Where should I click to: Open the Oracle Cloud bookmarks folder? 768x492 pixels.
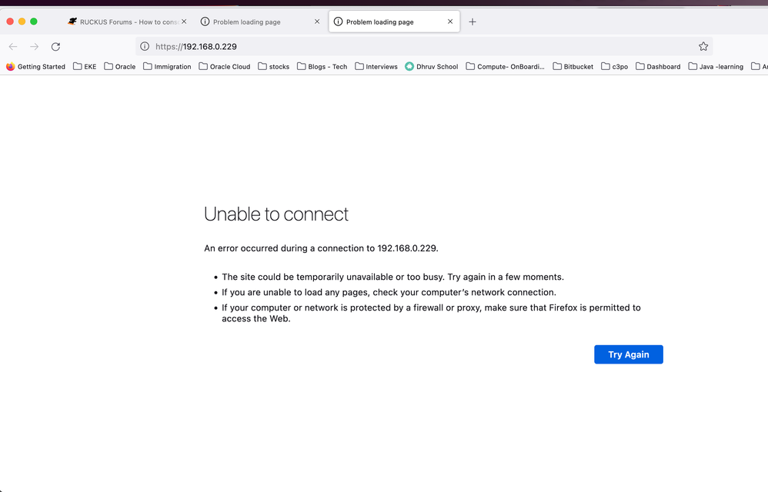pos(225,67)
